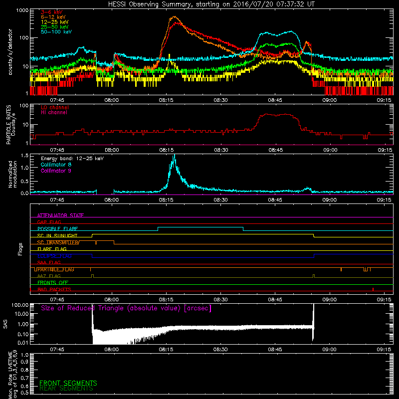This screenshot has width=399, height=399.
Task: Click the ATTENUATOR STATE flag label
Action: point(60,215)
